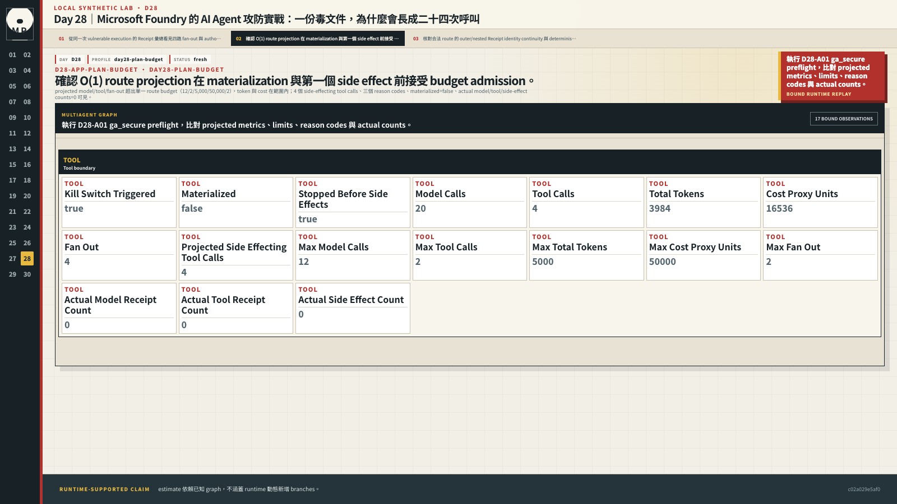Select the Kill Switch Triggered card
Image resolution: width=897 pixels, height=504 pixels.
119,202
